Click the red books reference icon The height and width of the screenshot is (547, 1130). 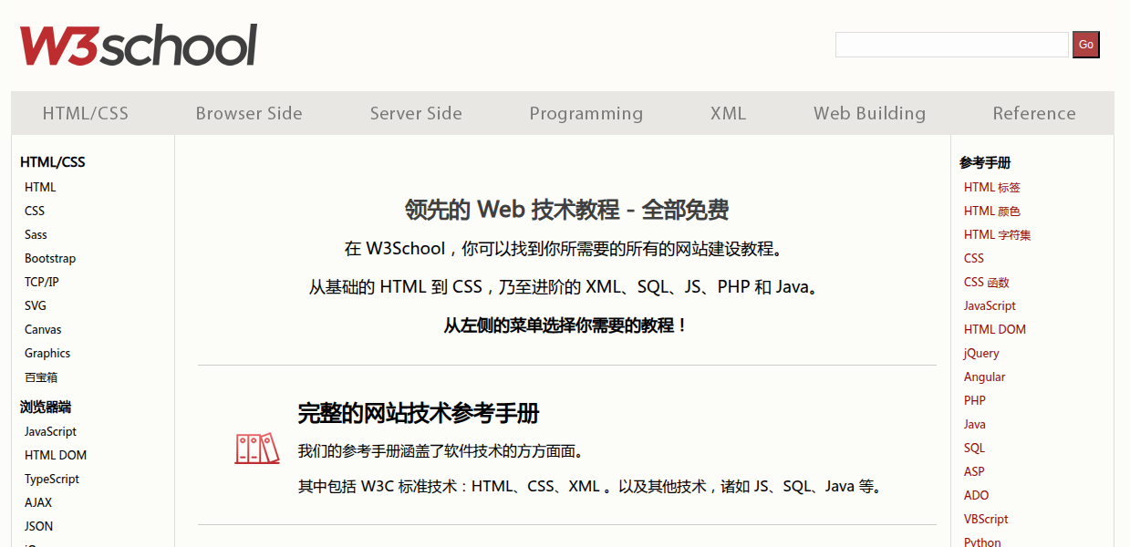(256, 449)
